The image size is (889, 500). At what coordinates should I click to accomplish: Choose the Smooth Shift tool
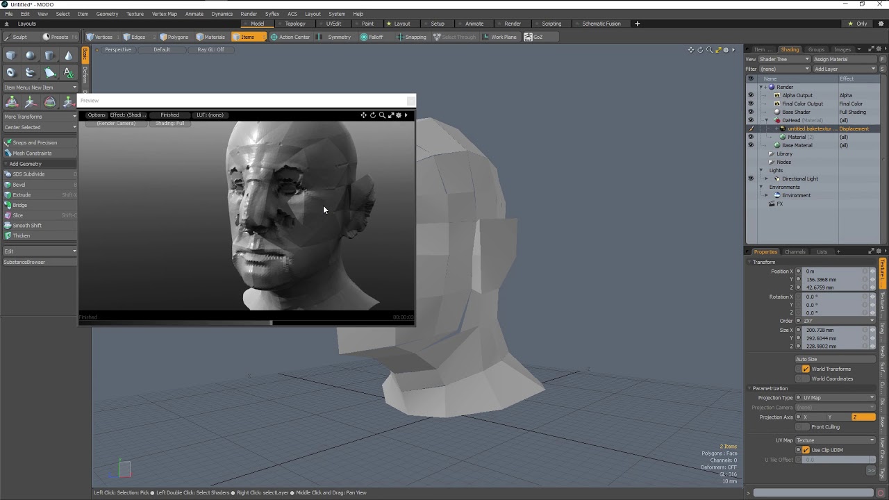[x=40, y=226]
